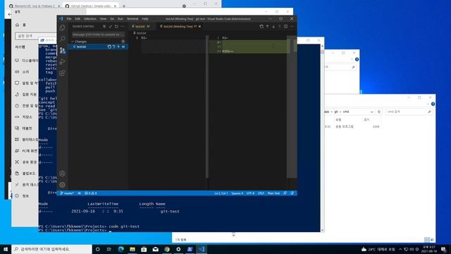Image resolution: width=451 pixels, height=254 pixels.
Task: Open the Manage gear icon in VS Code
Action: tap(62, 185)
